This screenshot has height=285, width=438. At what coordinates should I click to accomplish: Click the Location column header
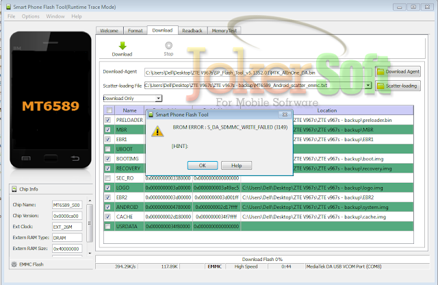coord(327,110)
